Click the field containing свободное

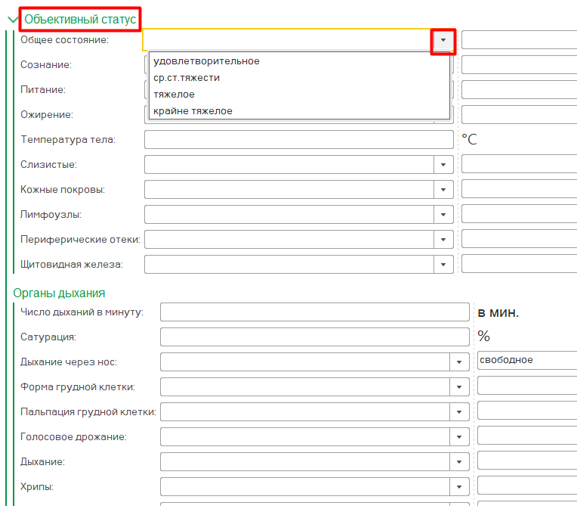click(x=526, y=361)
